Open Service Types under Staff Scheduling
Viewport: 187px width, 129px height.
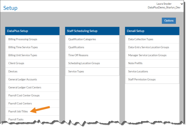click(x=77, y=71)
